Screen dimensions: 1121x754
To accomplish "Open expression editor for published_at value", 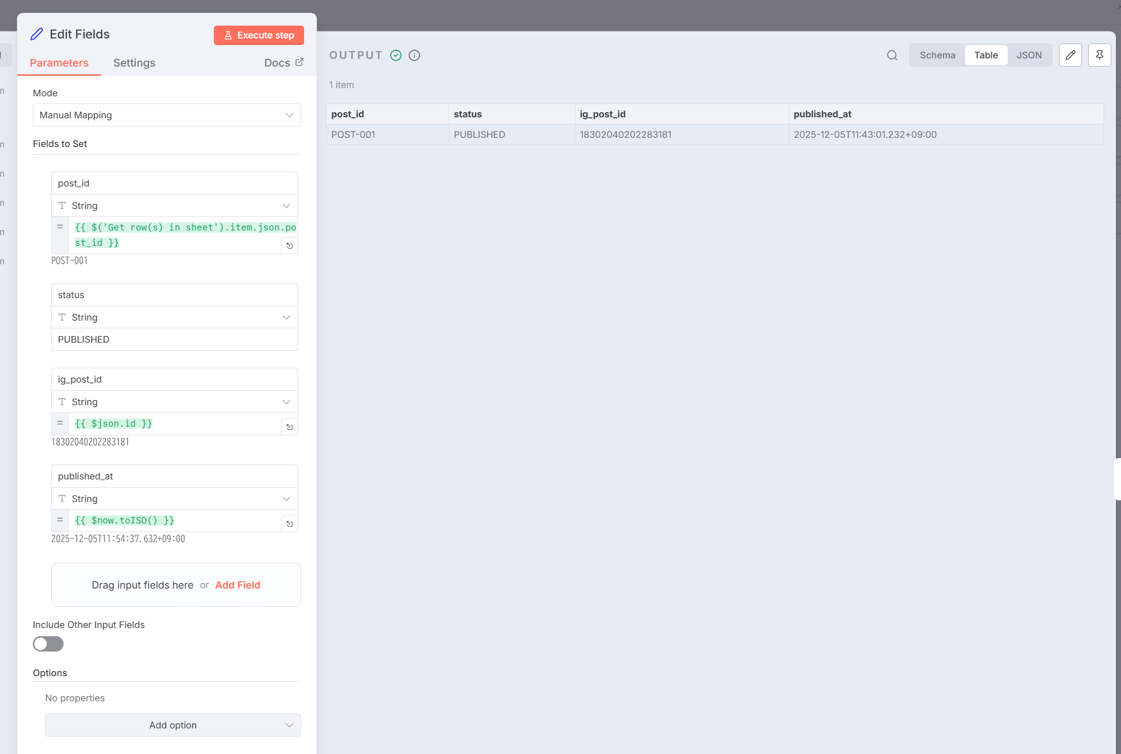I will (x=290, y=524).
